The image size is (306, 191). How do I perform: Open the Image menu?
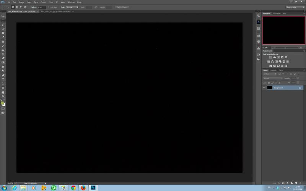pos(21,2)
